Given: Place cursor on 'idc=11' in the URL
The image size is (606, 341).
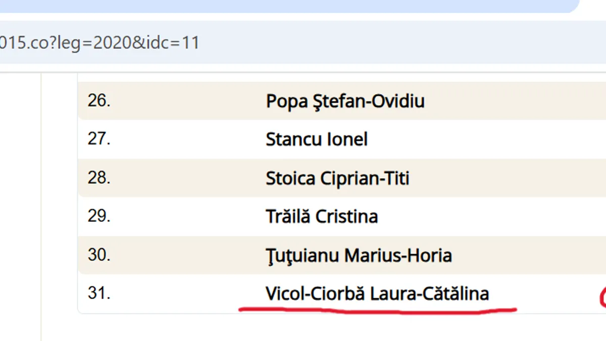Looking at the screenshot, I should pyautogui.click(x=172, y=42).
